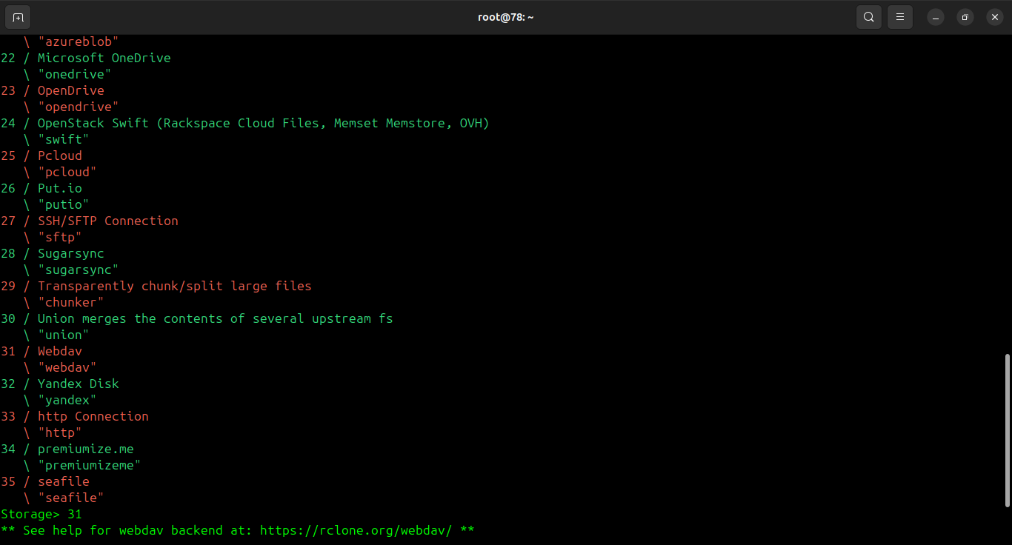Click the "union" value line

[56, 335]
